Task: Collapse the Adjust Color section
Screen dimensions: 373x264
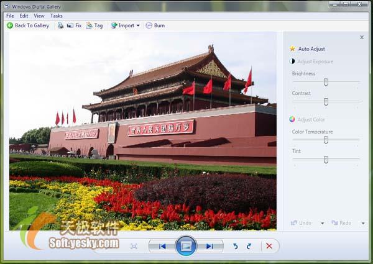Action: pyautogui.click(x=307, y=119)
